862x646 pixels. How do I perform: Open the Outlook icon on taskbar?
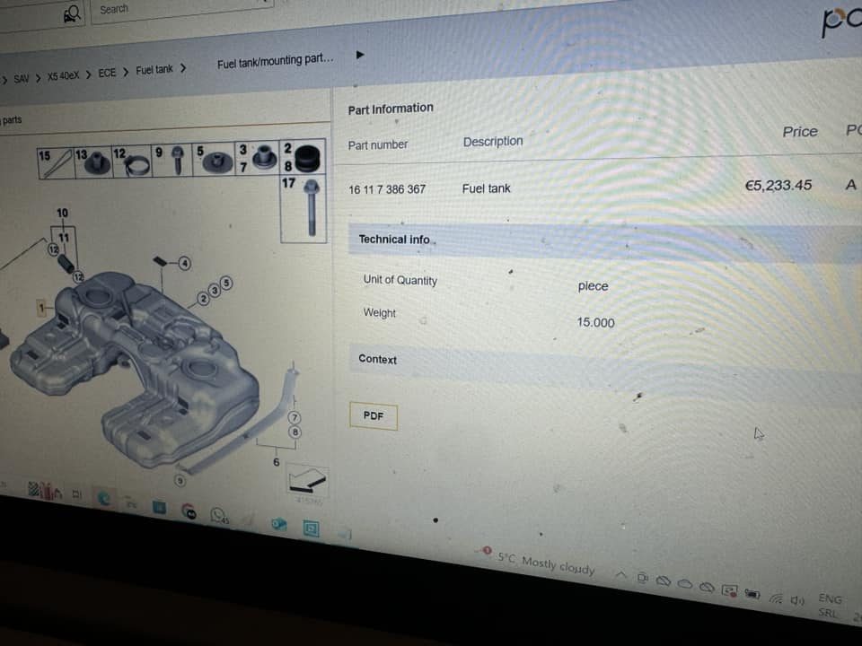(278, 525)
